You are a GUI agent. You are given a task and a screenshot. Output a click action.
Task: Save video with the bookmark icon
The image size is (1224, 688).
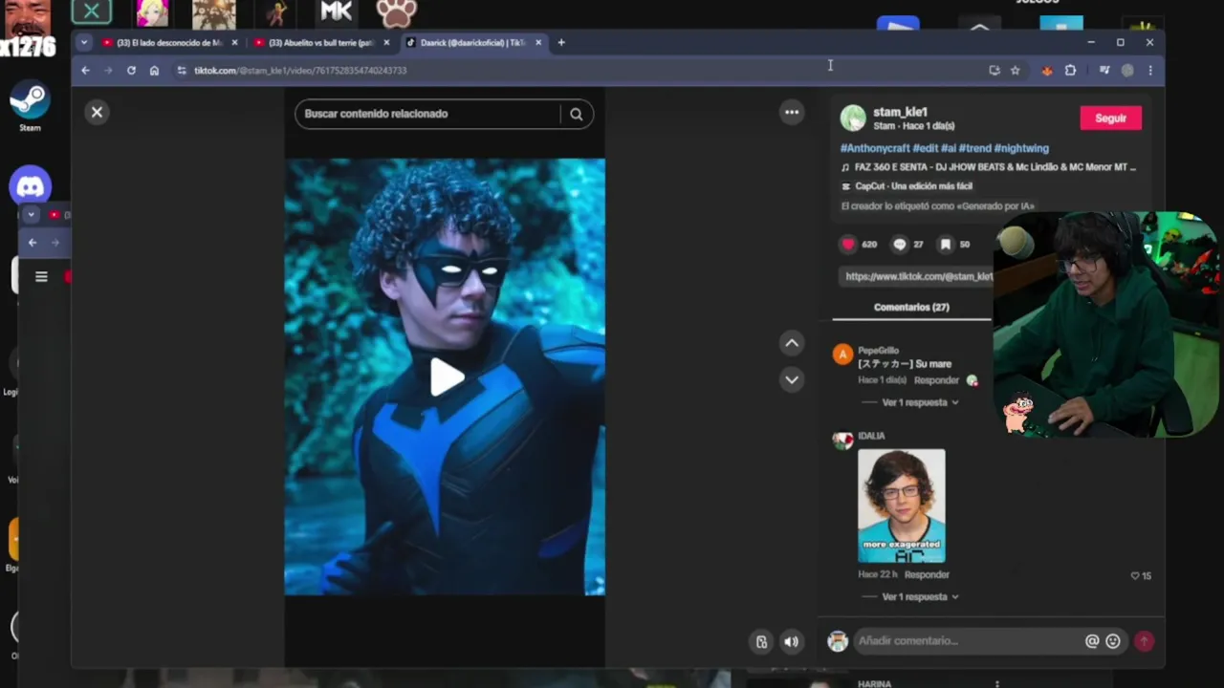(945, 244)
